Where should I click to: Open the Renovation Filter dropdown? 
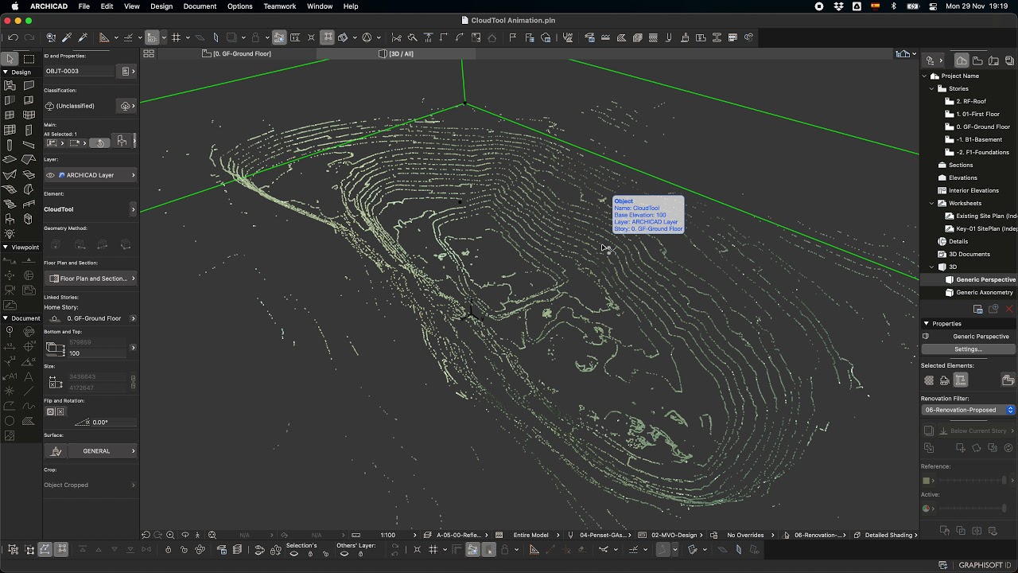(968, 410)
